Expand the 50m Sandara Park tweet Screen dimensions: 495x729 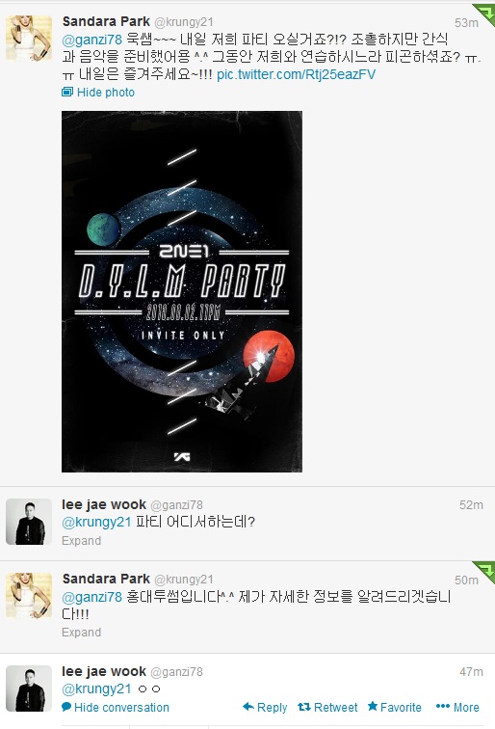coord(81,633)
